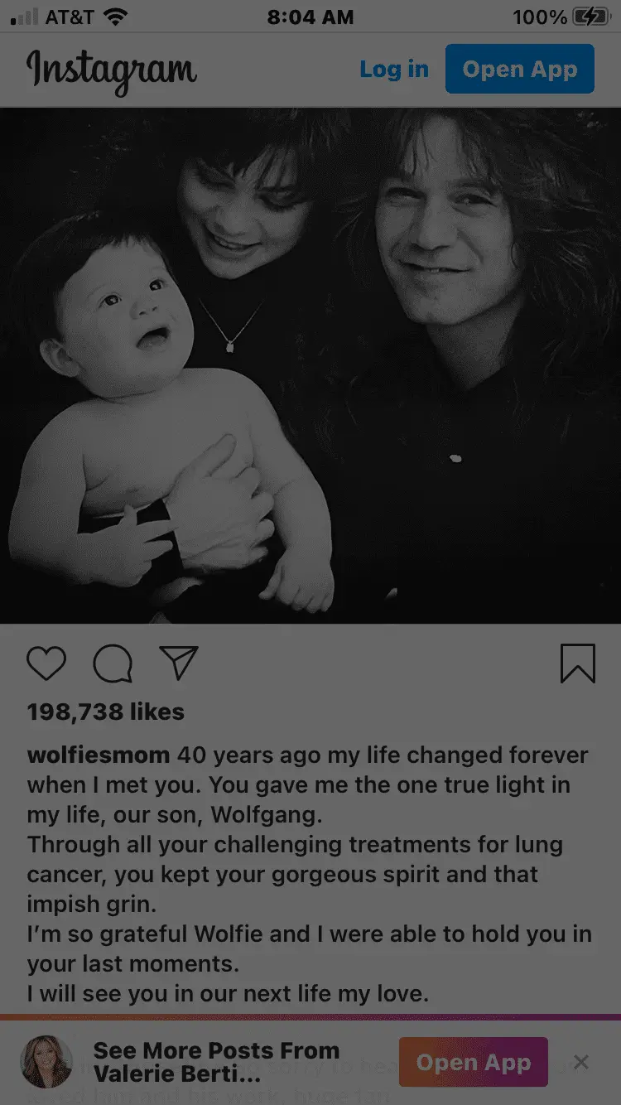Dismiss the bottom banner with X
Image resolution: width=621 pixels, height=1105 pixels.
click(x=581, y=1062)
